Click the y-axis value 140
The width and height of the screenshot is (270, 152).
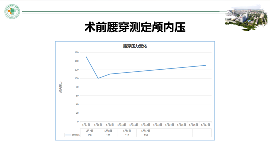(x=77, y=61)
